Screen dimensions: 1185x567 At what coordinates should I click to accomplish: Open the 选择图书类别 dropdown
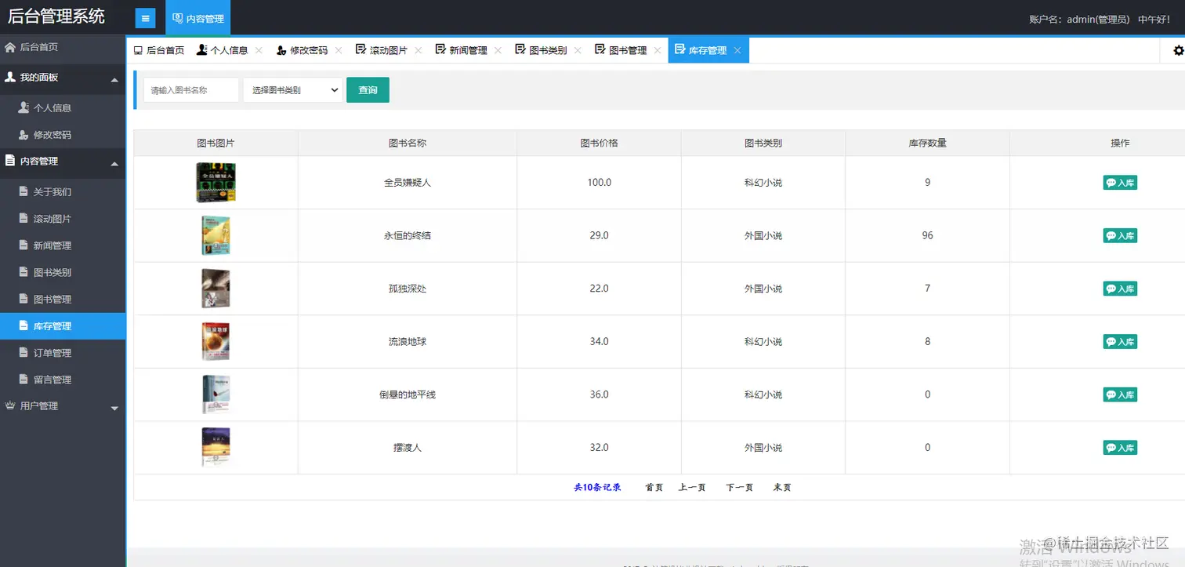(293, 90)
